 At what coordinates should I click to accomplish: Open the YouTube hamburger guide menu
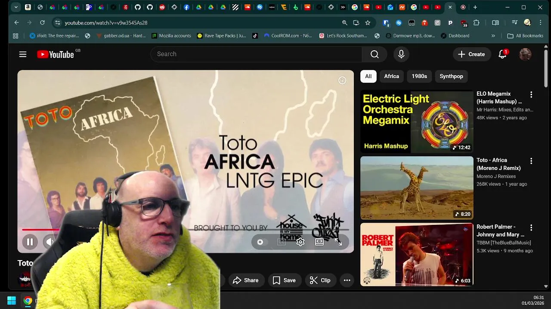pyautogui.click(x=23, y=54)
